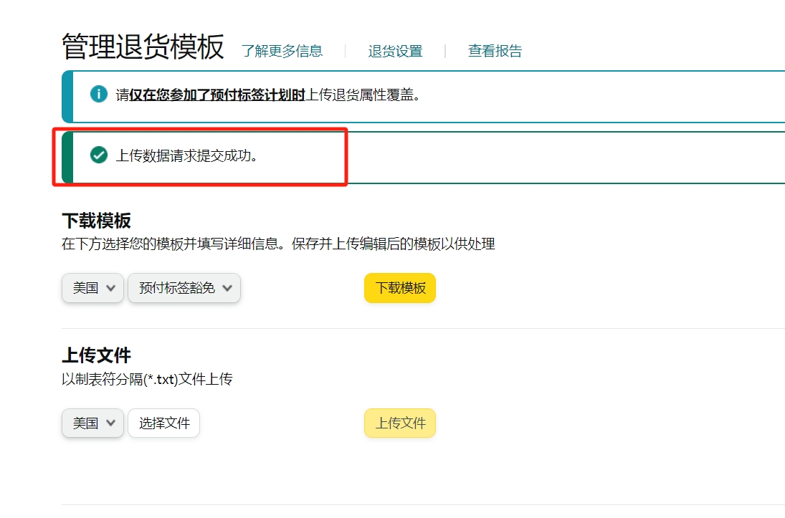
Task: Click the blue info icon in the banner
Action: tap(99, 95)
